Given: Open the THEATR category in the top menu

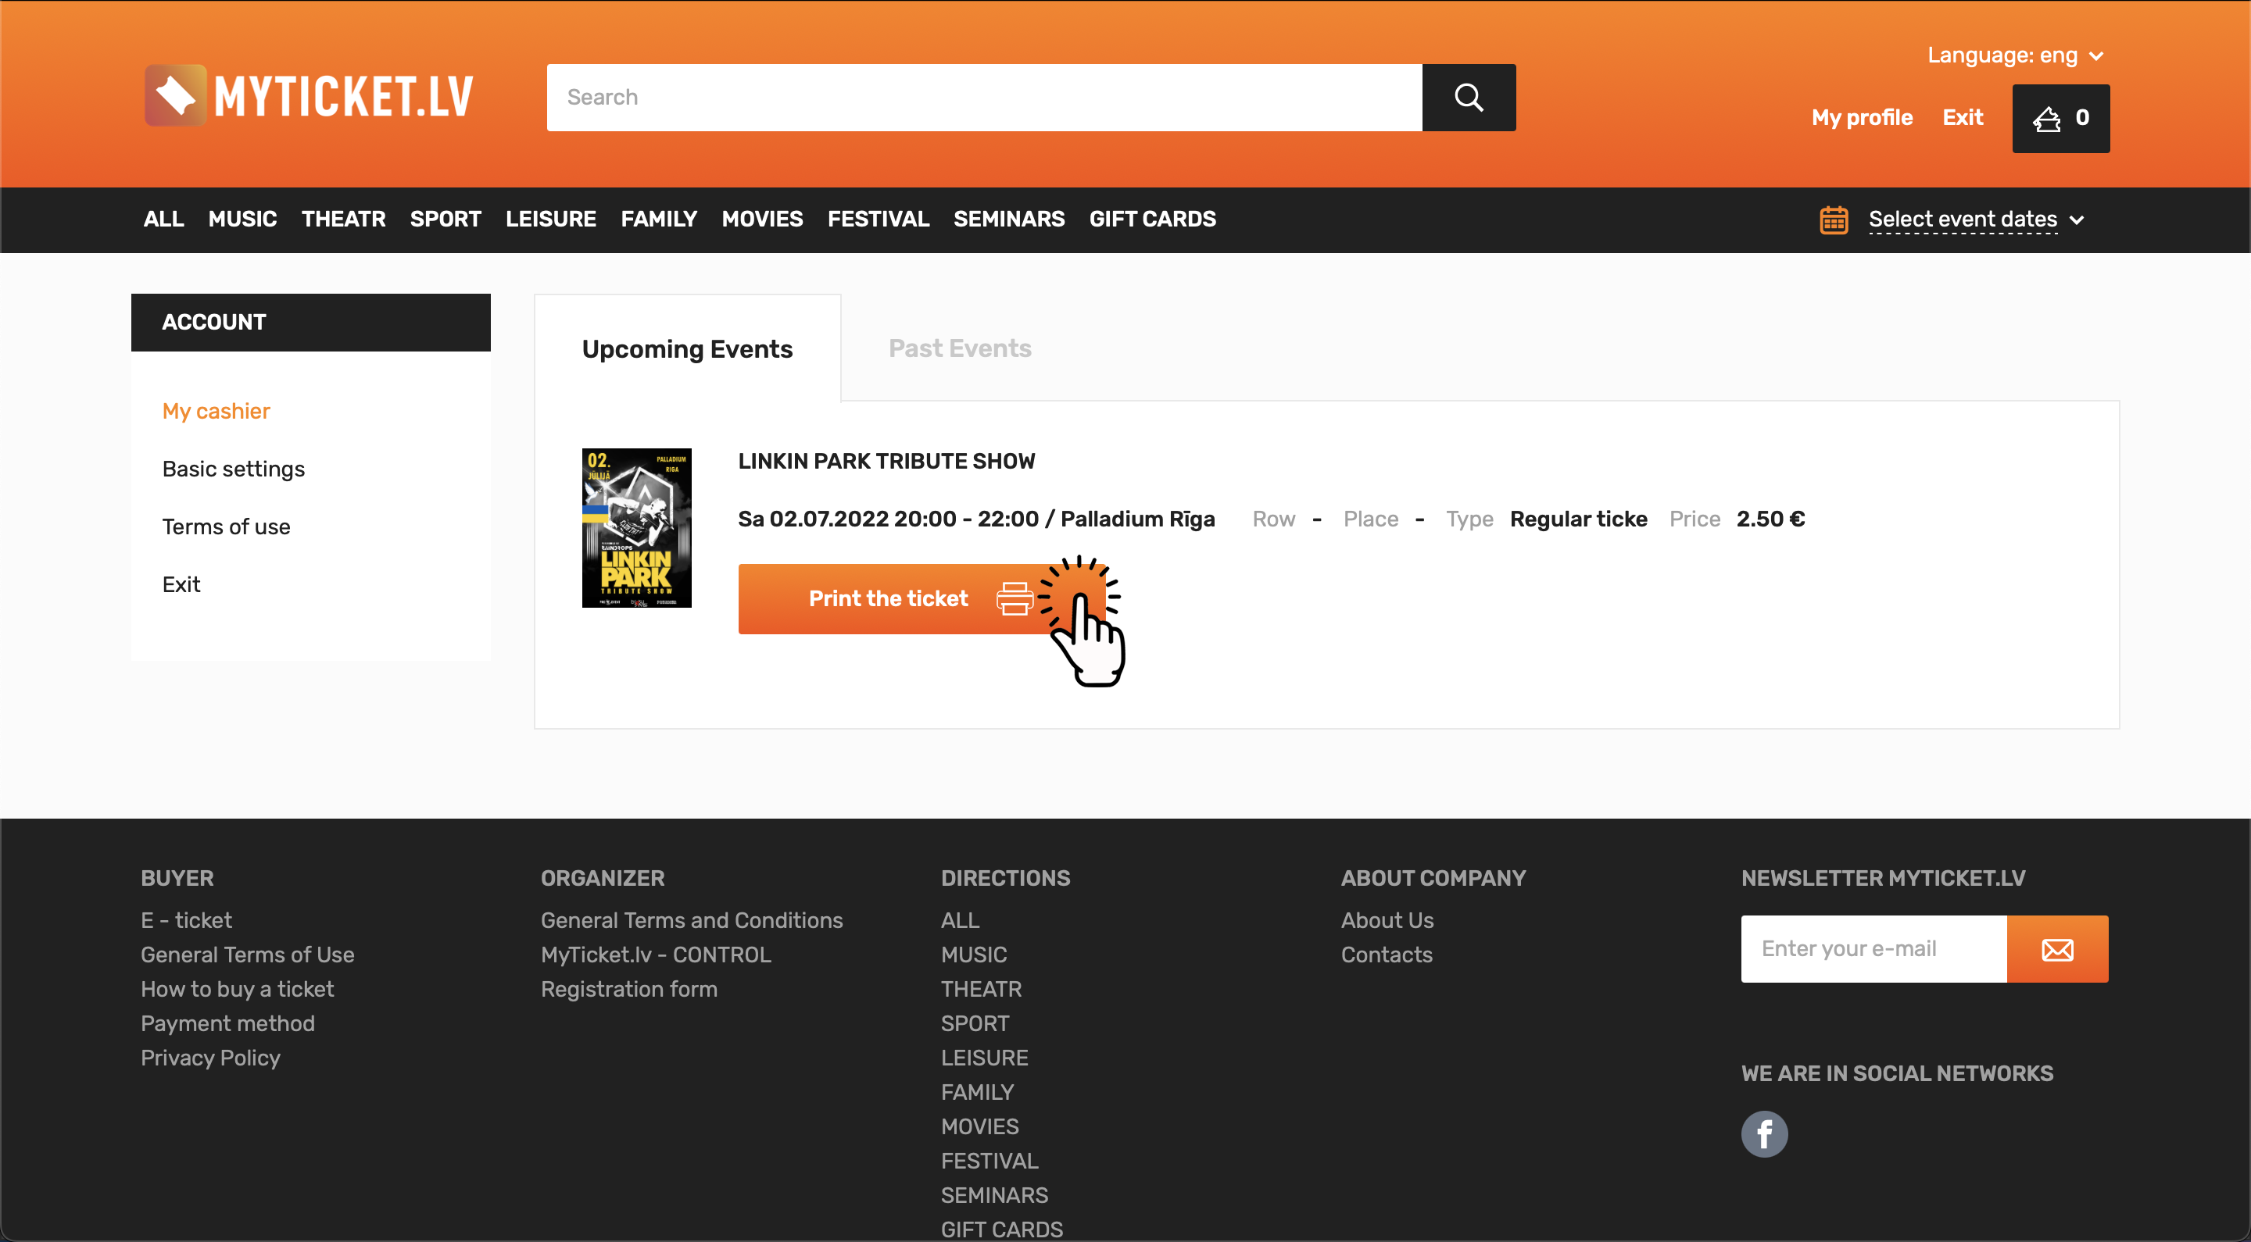Looking at the screenshot, I should [x=343, y=219].
